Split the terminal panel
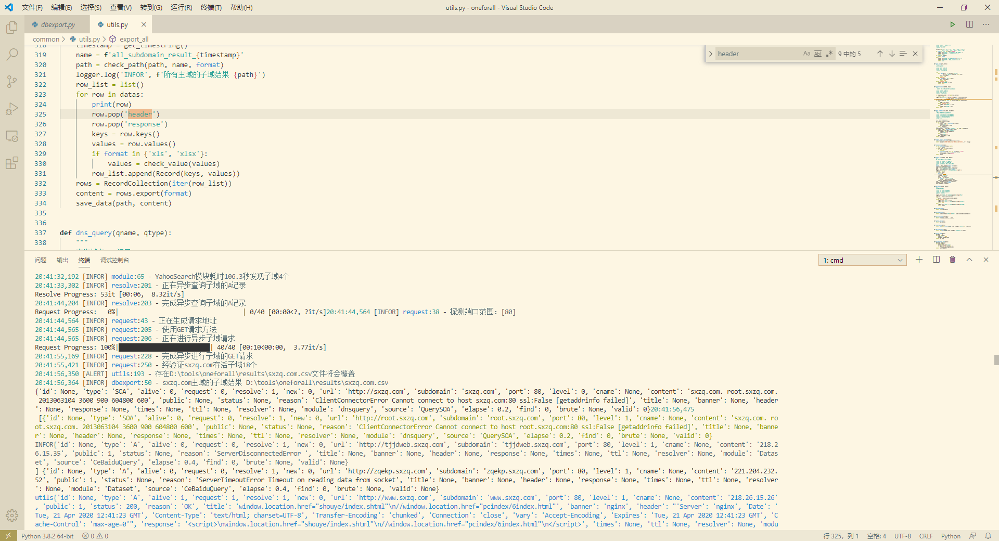The width and height of the screenshot is (999, 541). 936,260
